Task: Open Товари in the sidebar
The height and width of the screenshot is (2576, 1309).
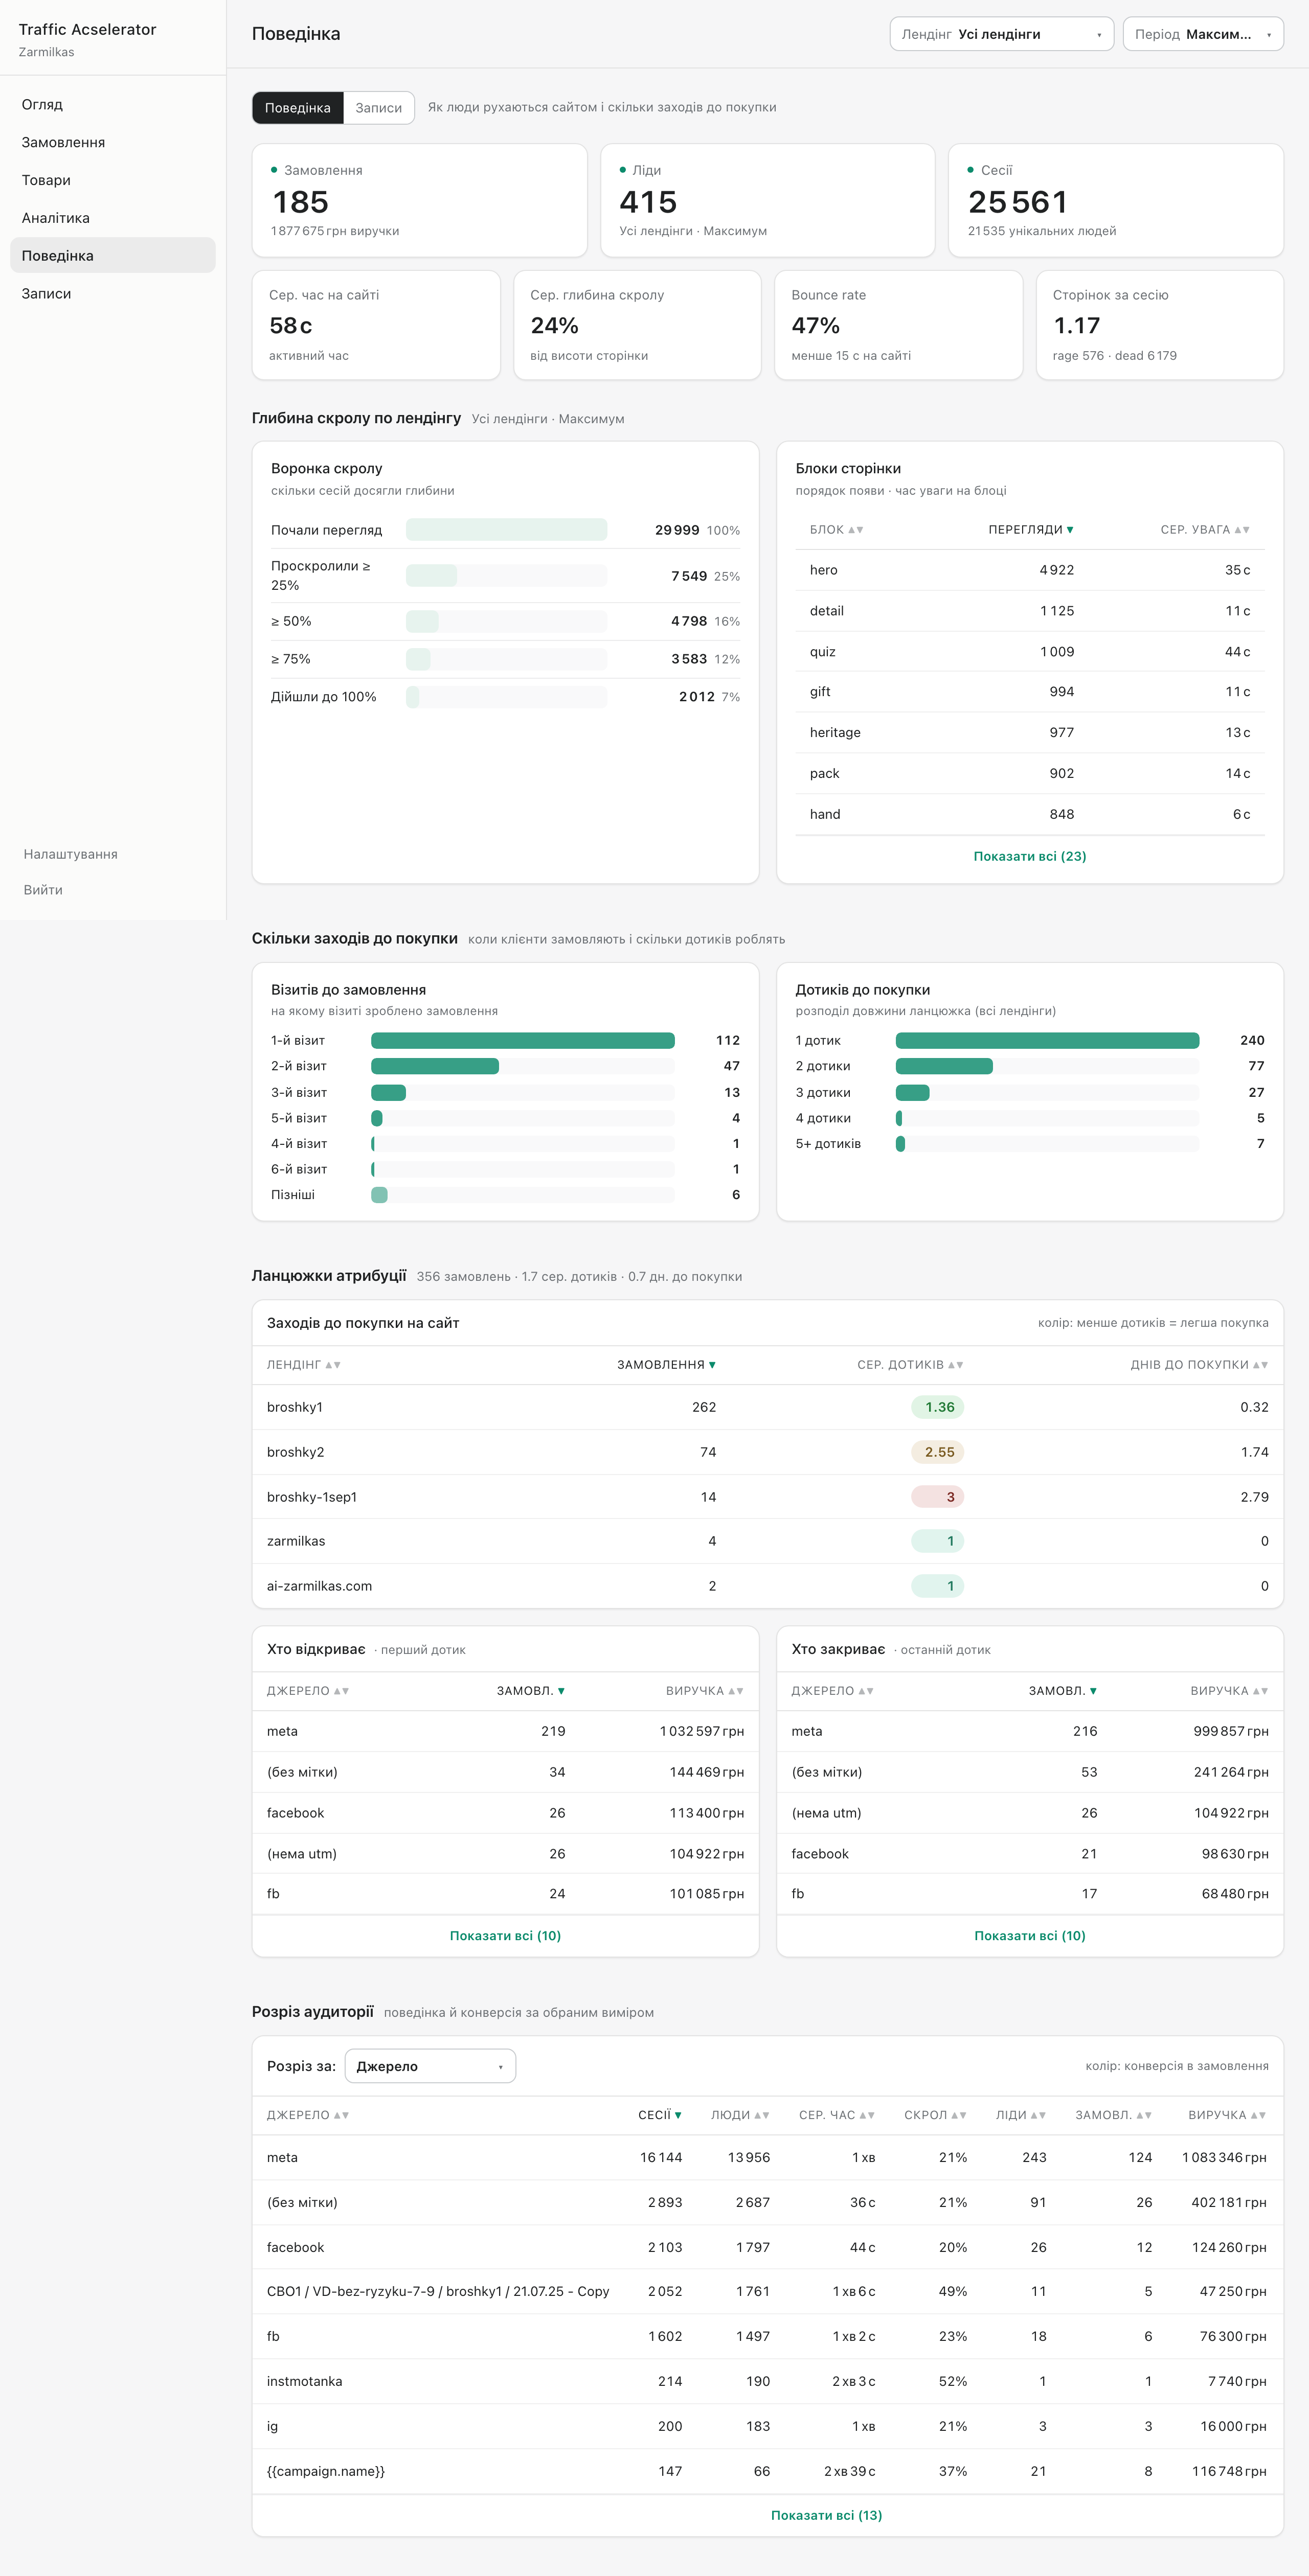Action: (x=113, y=180)
